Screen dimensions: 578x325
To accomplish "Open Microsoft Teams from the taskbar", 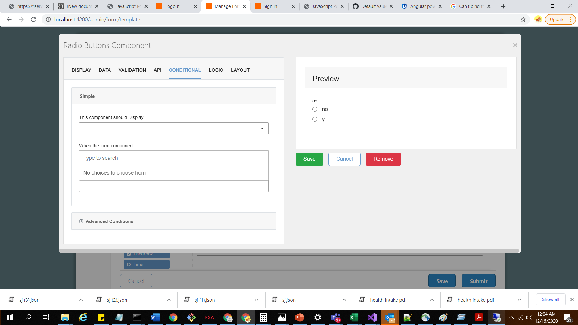I will pos(336,317).
